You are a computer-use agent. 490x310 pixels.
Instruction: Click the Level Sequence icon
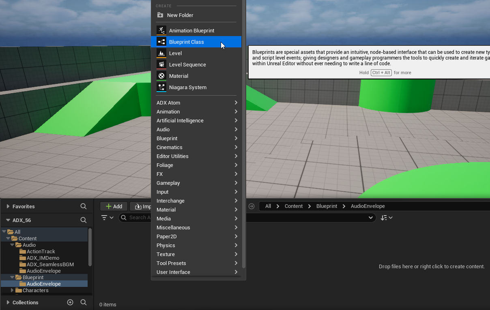pos(161,64)
